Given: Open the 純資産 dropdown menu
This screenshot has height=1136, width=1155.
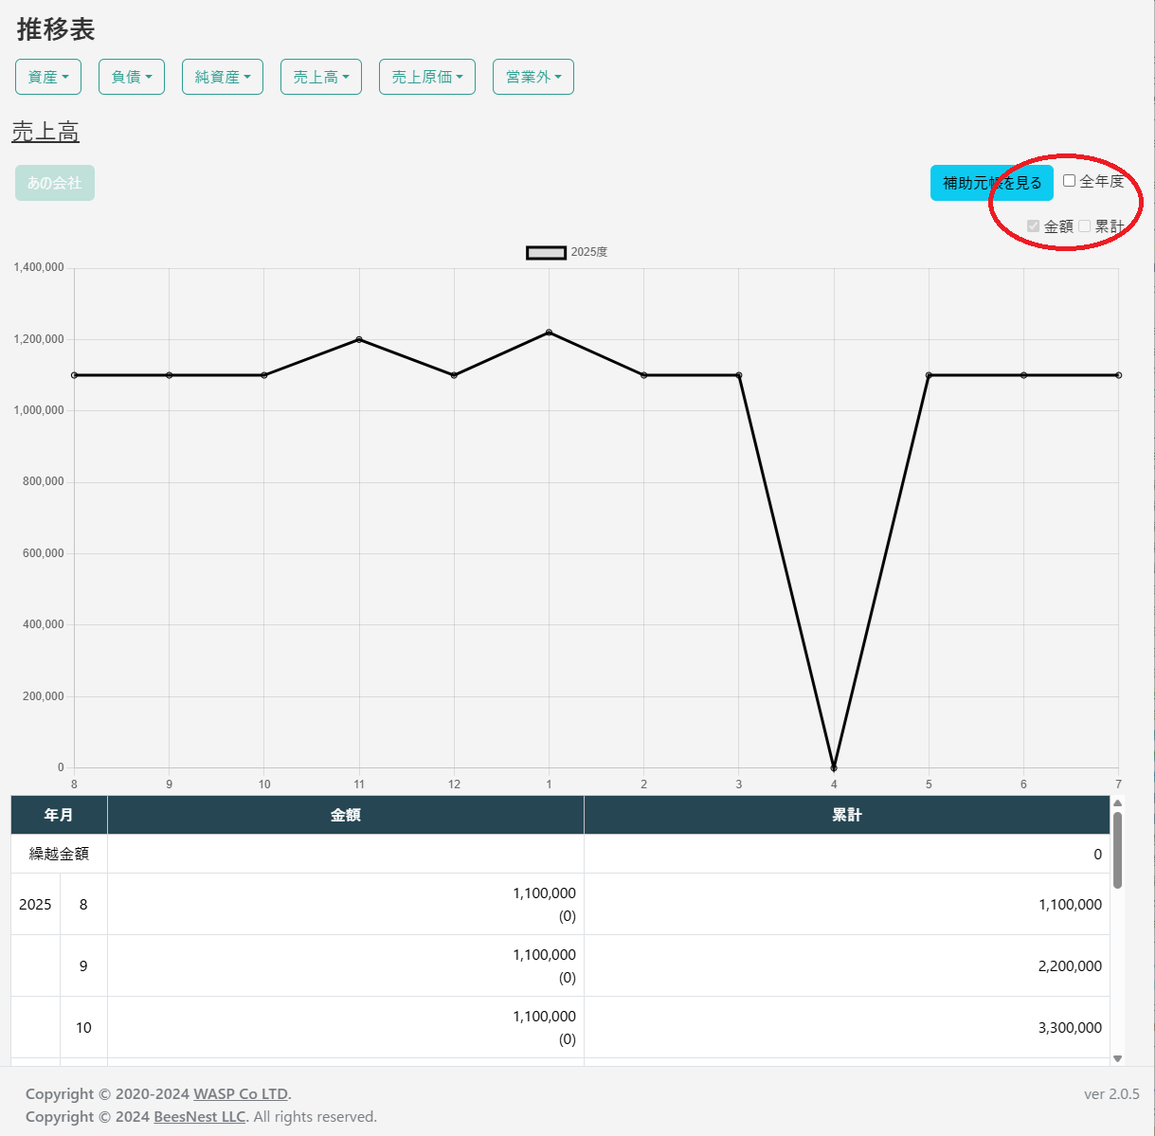Looking at the screenshot, I should pyautogui.click(x=223, y=77).
